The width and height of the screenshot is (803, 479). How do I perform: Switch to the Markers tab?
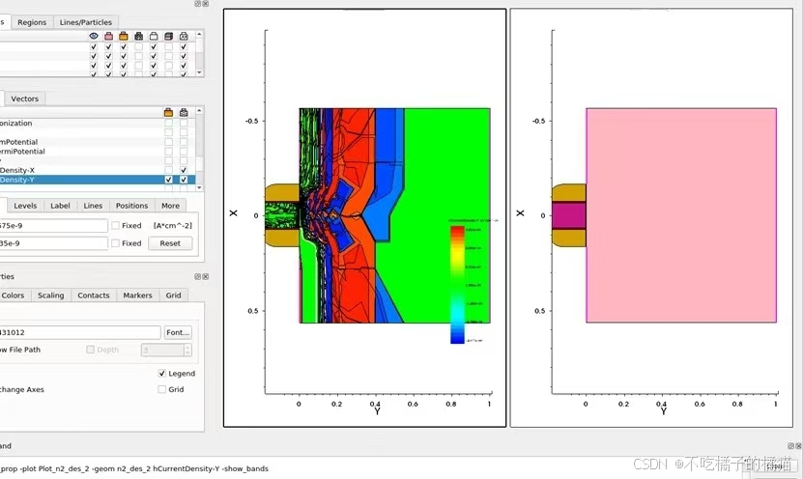click(137, 296)
